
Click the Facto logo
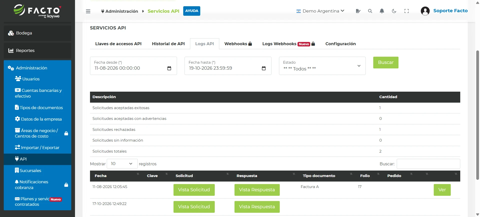point(37,11)
